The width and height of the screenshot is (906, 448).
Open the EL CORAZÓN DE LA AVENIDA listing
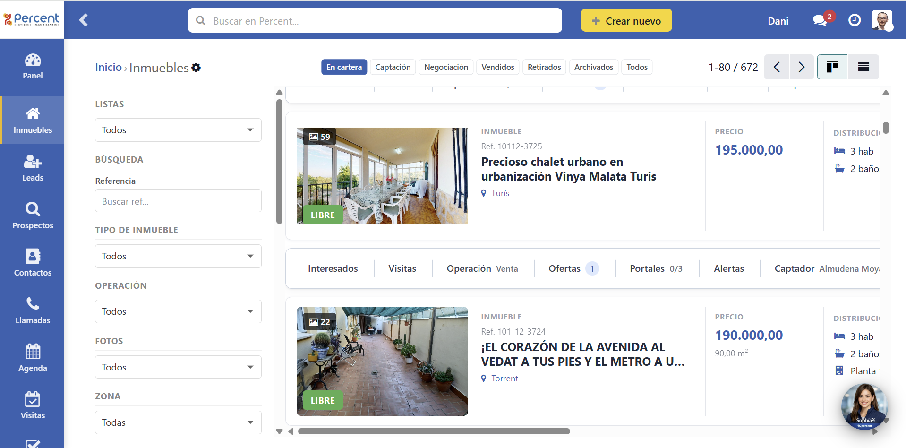[583, 354]
